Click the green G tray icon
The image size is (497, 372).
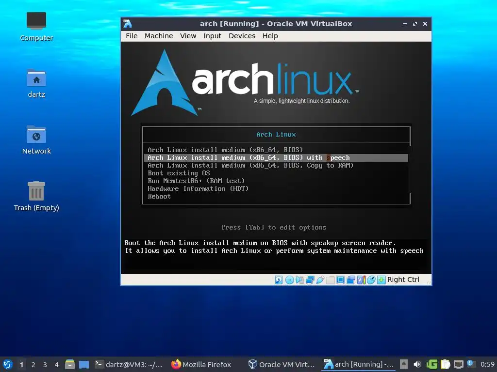tap(431, 364)
